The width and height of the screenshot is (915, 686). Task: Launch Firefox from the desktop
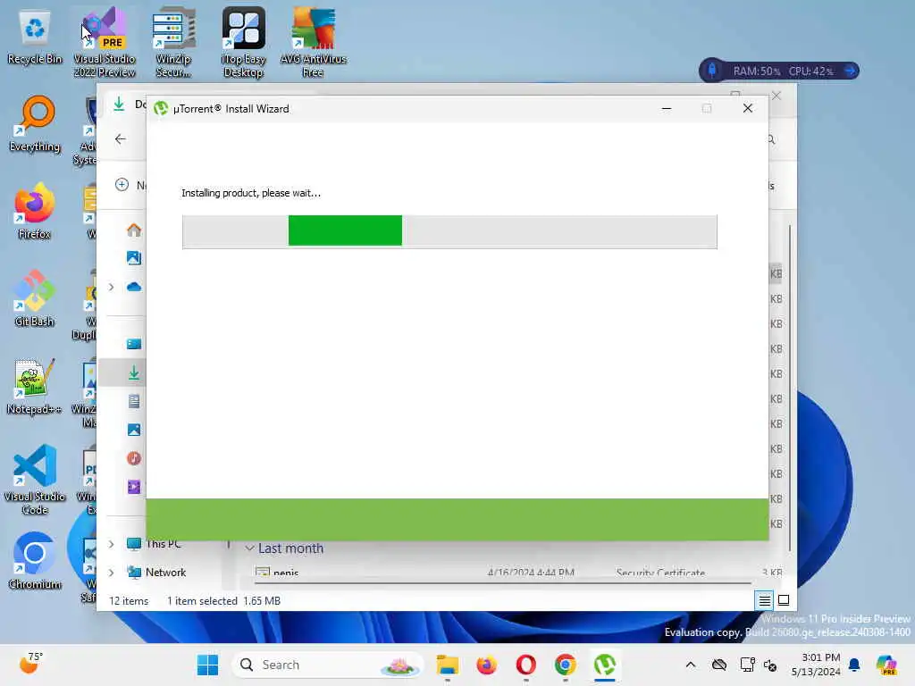tap(35, 211)
